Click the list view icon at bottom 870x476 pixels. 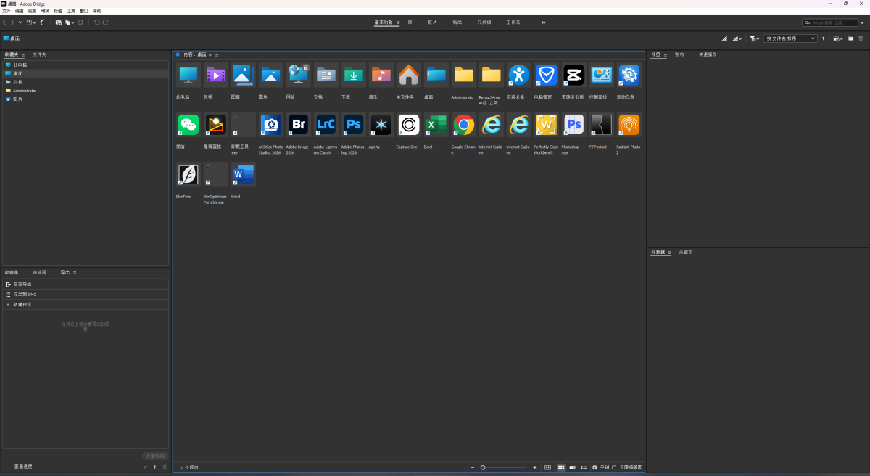584,467
